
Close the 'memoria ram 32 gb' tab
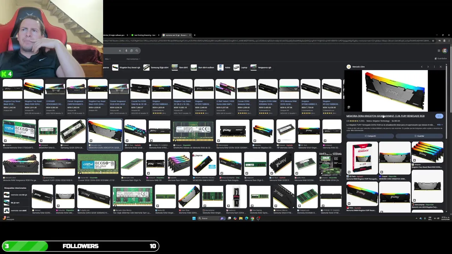pos(190,35)
